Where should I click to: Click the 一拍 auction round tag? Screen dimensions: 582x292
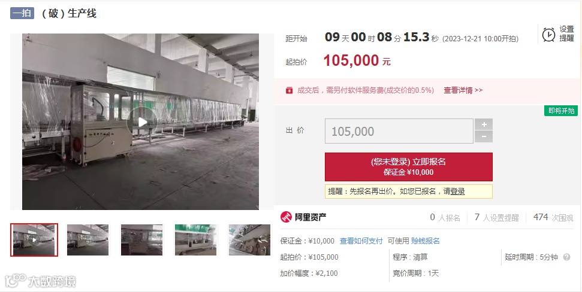click(x=22, y=13)
